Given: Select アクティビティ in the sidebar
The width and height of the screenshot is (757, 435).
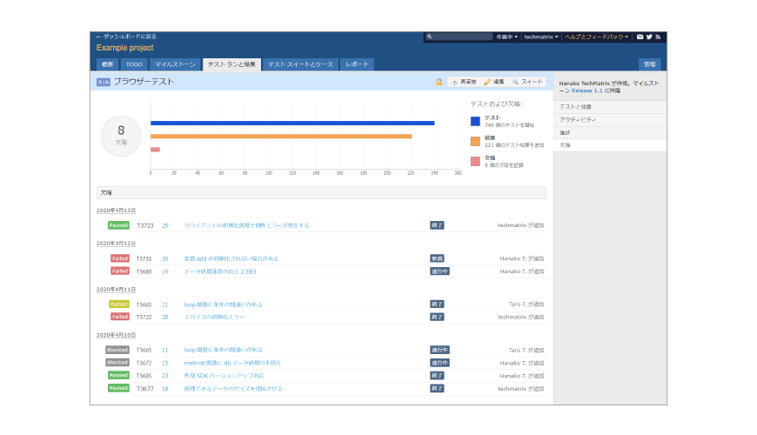Looking at the screenshot, I should tap(610, 120).
